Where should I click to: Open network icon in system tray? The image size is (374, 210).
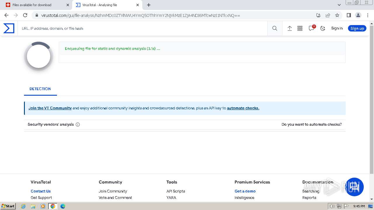point(339,206)
